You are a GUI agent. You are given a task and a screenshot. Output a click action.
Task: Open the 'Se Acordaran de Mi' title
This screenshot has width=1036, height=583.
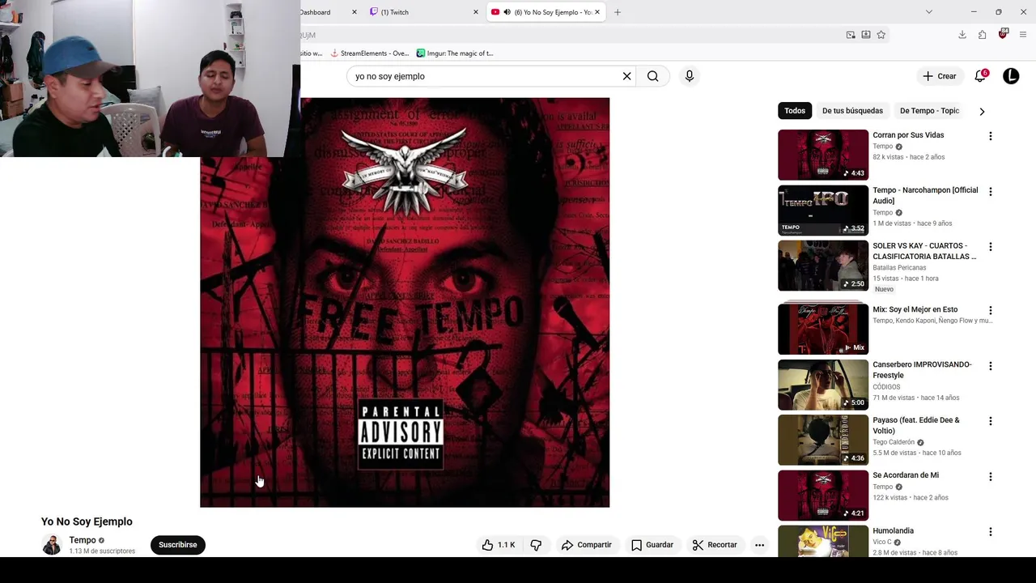(906, 475)
